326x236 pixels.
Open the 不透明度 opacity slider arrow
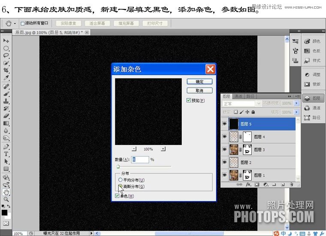tap(297, 103)
